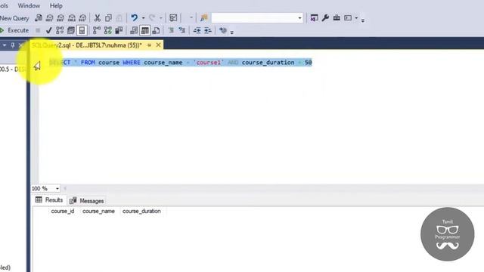This screenshot has width=484, height=272.
Task: Click the course_name column header
Action: (98, 212)
